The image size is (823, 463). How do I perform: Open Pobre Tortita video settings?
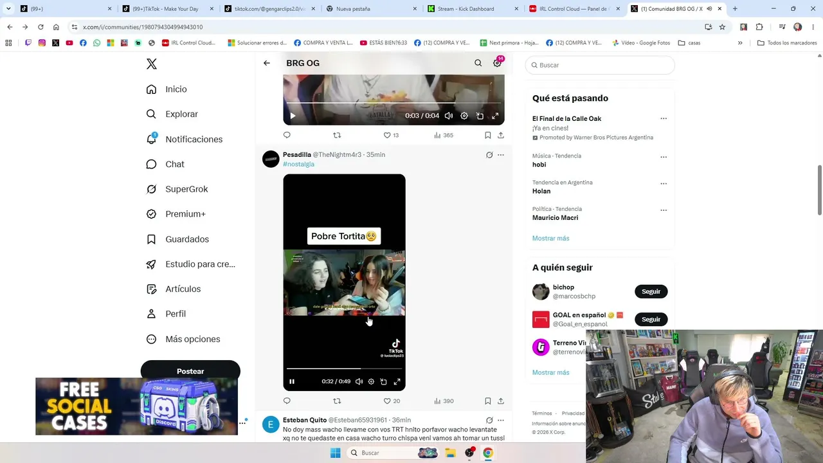[x=371, y=381]
